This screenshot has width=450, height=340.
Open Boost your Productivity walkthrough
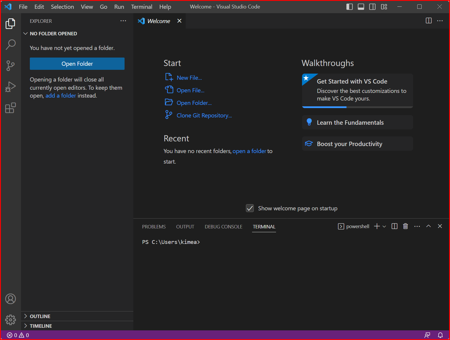tap(357, 144)
